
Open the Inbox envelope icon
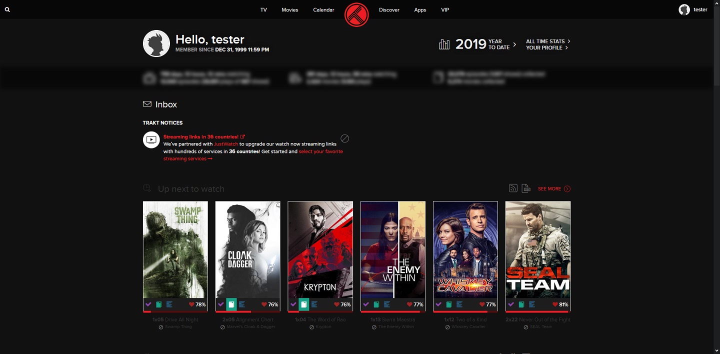pyautogui.click(x=147, y=104)
